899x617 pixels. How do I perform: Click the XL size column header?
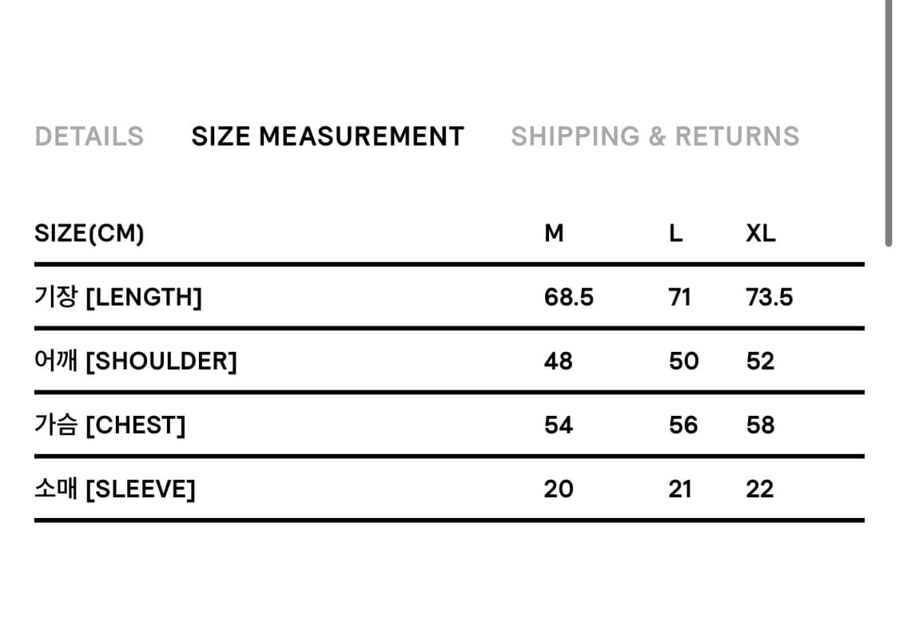(x=761, y=233)
